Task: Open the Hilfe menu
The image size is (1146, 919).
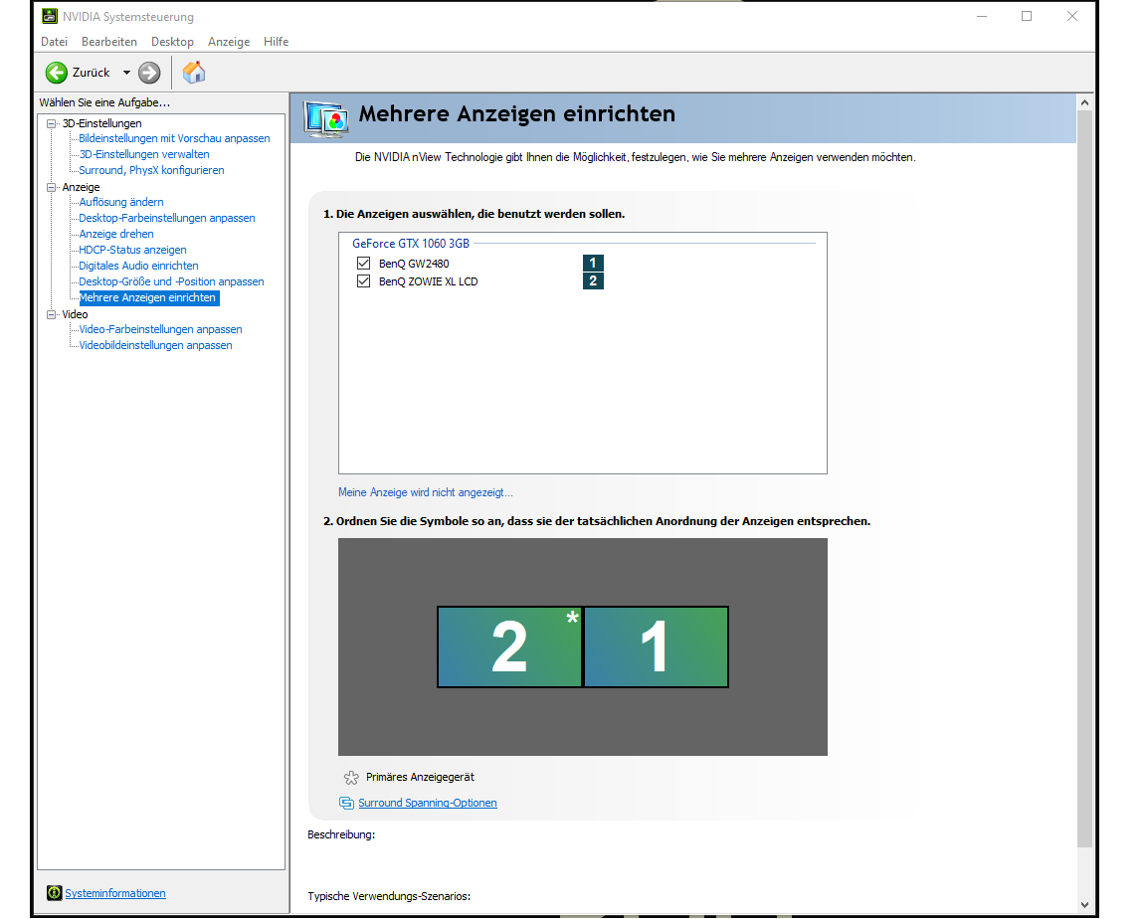Action: [x=277, y=42]
